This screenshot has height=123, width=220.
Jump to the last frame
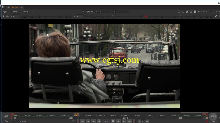(x=130, y=121)
